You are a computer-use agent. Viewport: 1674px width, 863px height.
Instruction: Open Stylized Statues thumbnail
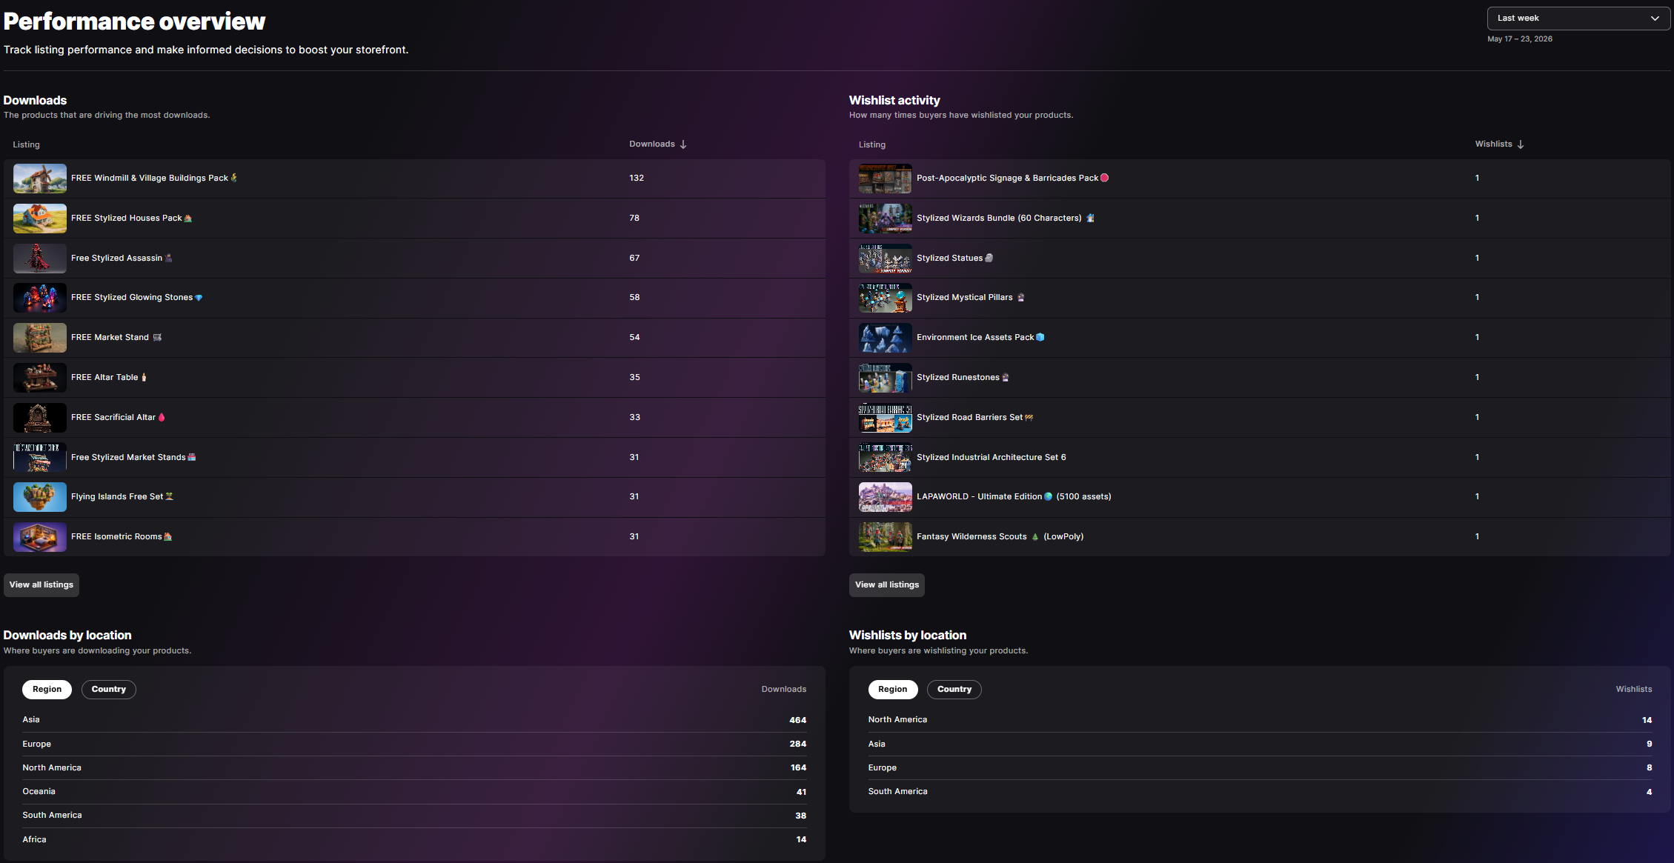pos(886,259)
